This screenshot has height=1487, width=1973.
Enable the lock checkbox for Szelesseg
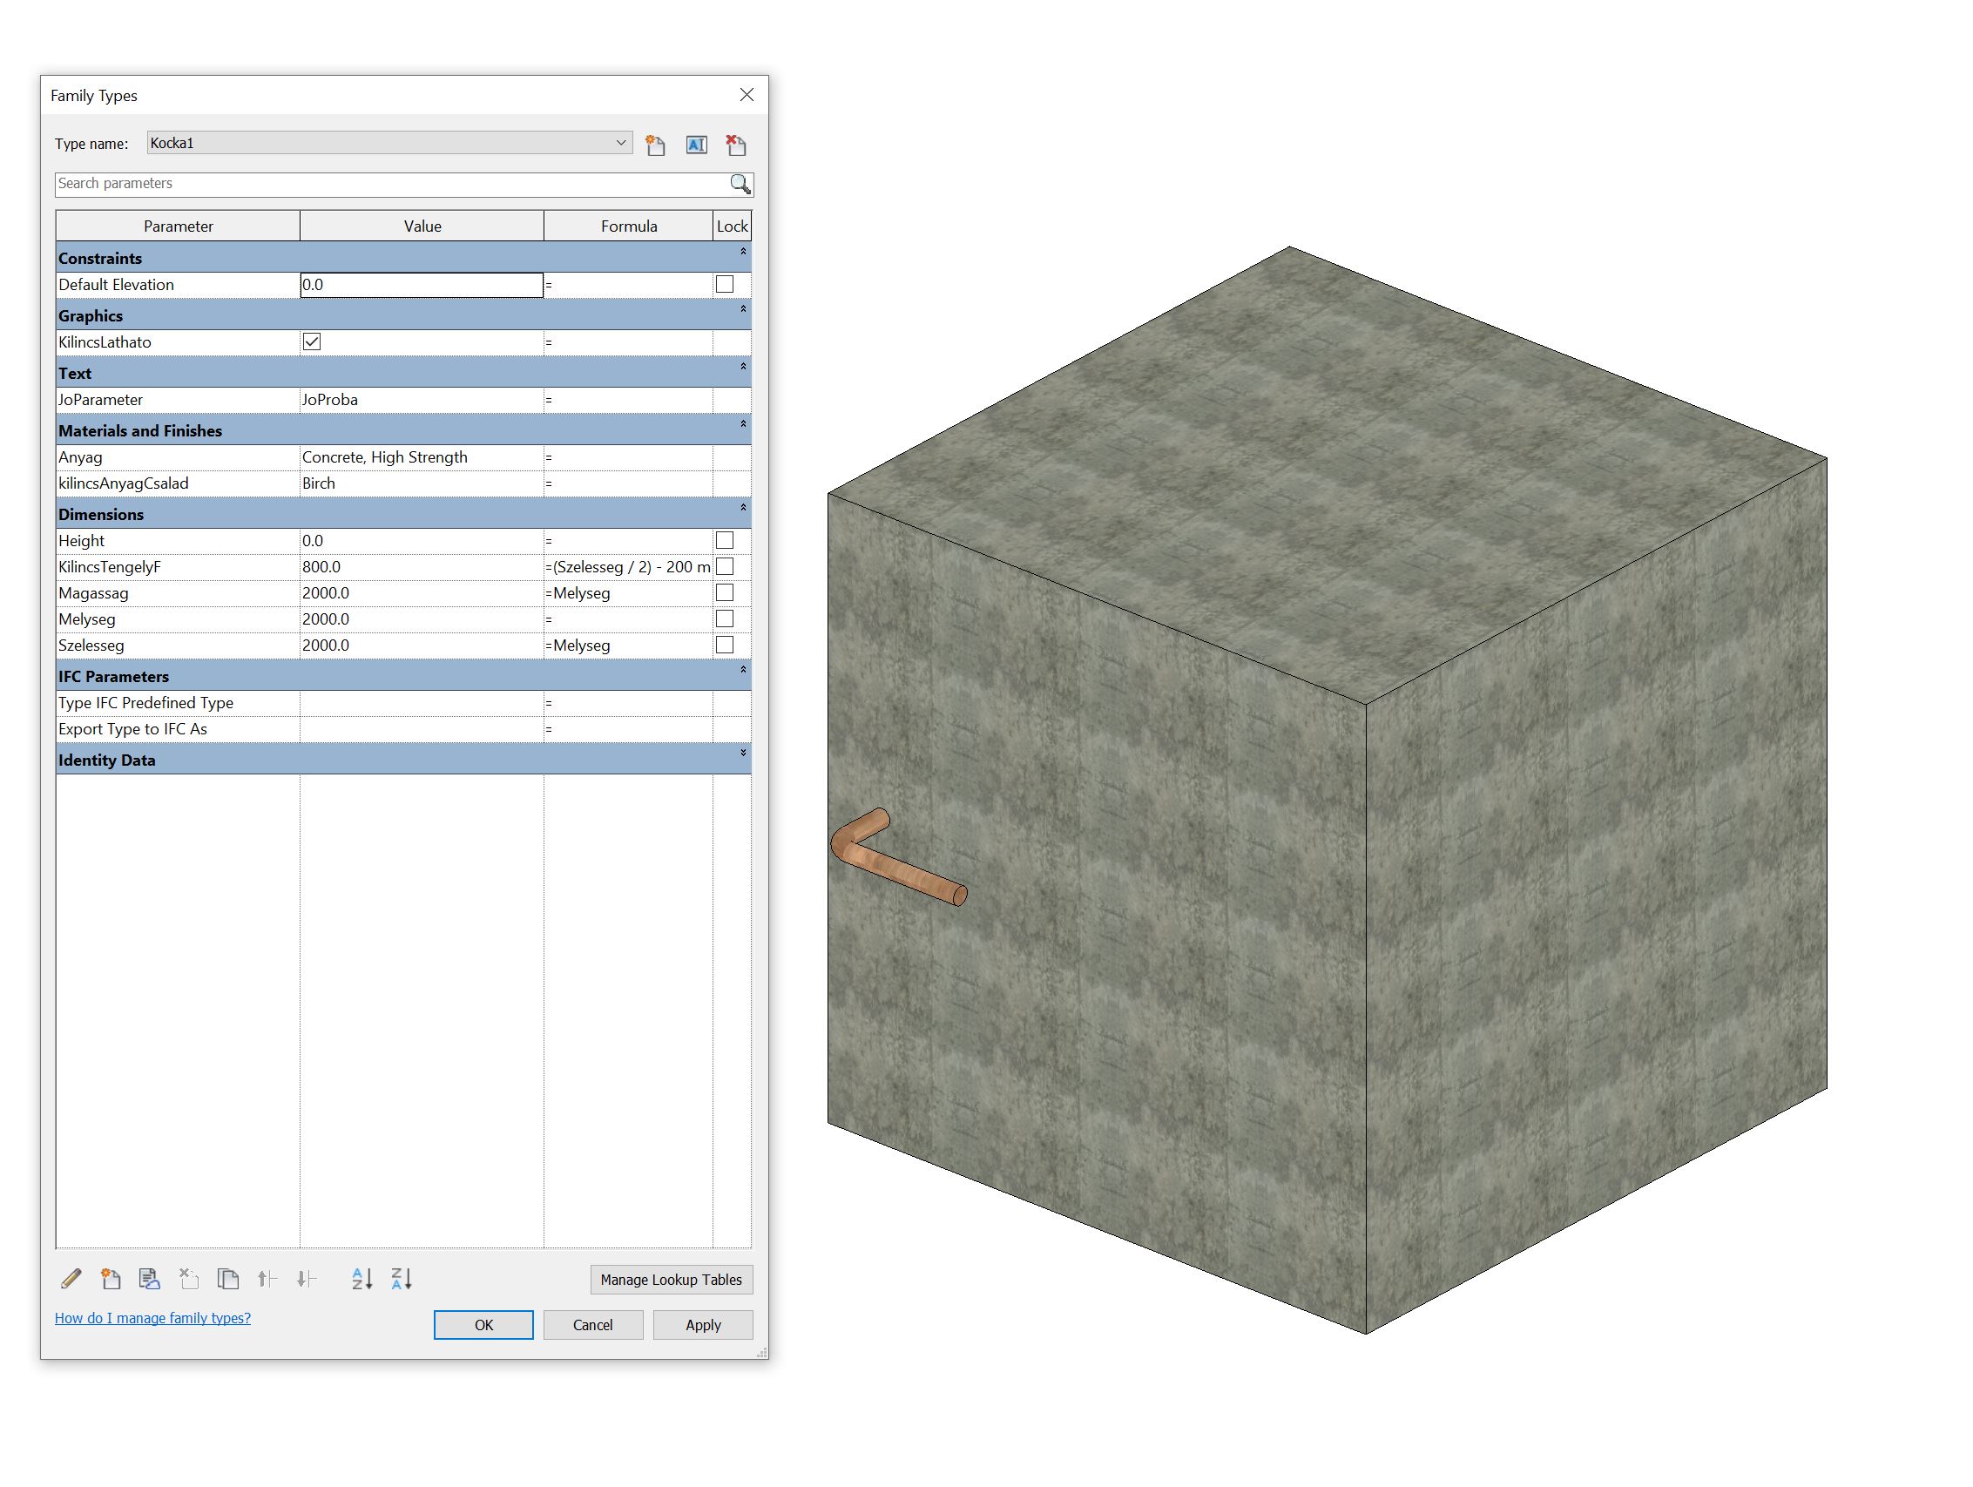(724, 645)
